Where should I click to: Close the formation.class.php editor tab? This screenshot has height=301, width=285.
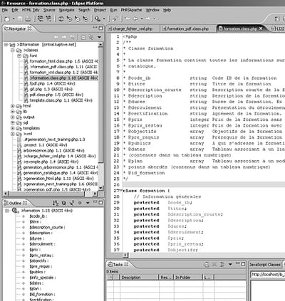coord(261,28)
